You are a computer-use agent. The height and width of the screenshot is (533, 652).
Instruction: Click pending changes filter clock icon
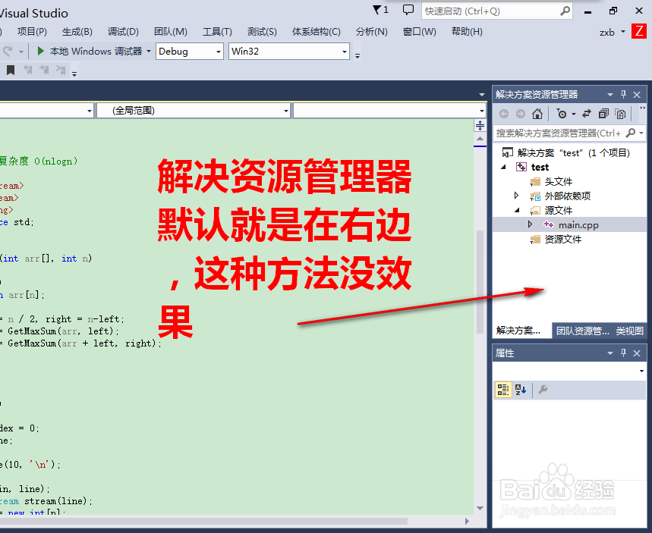(x=562, y=114)
